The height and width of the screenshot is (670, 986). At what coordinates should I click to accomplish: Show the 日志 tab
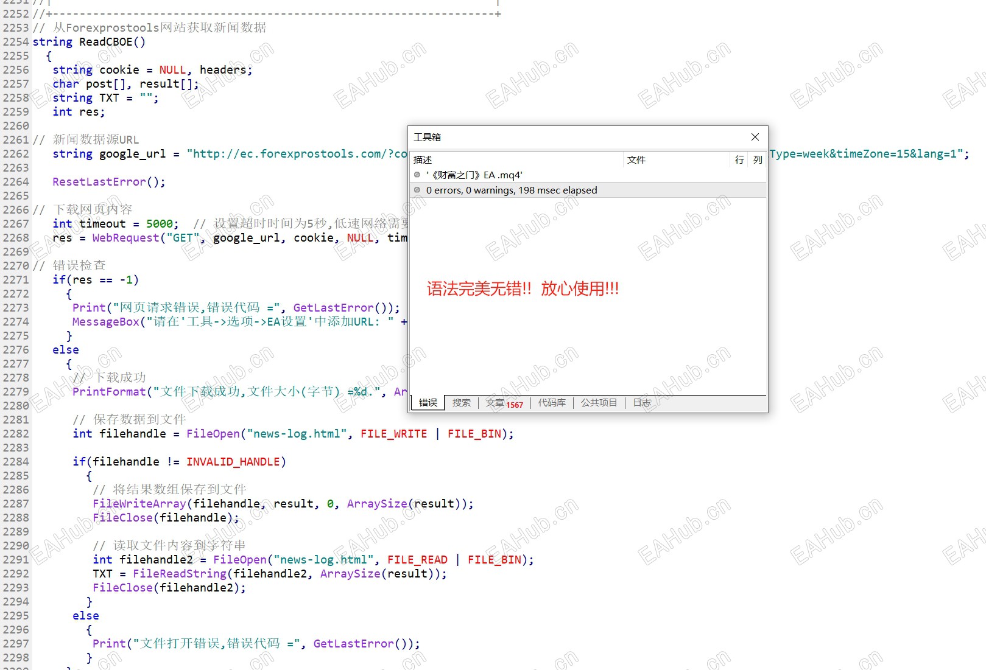642,402
